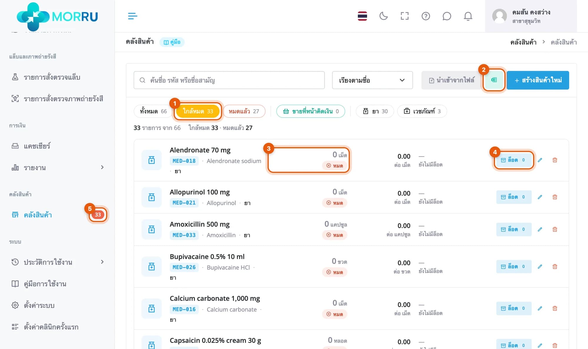588x349 pixels.
Task: Delete Bupivacaine 0.5% 10 ml trash icon
Action: pos(555,267)
